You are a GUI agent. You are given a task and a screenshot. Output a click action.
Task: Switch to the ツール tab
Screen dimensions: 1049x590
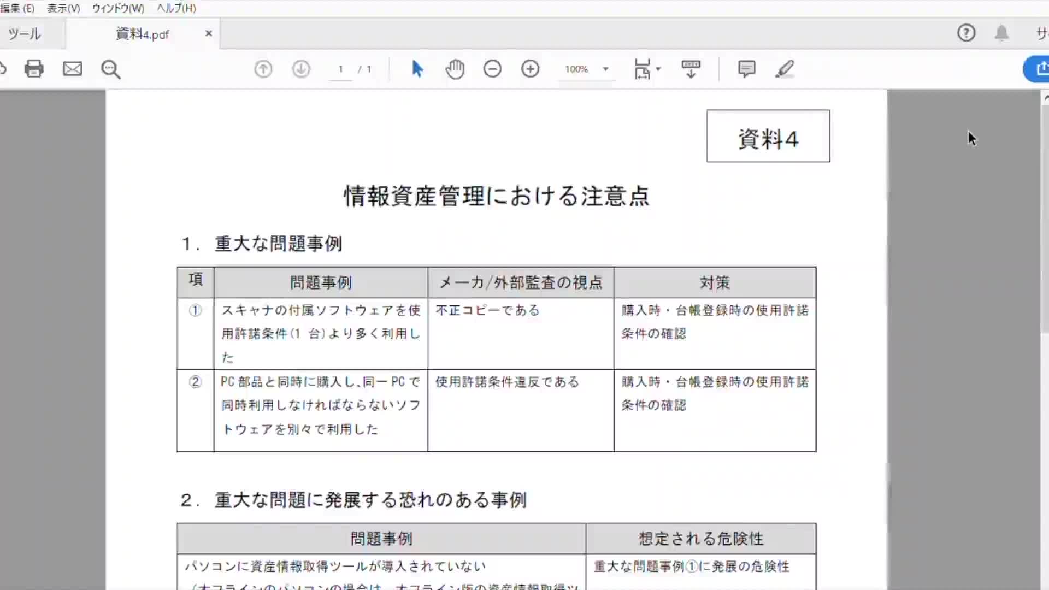[x=24, y=34]
